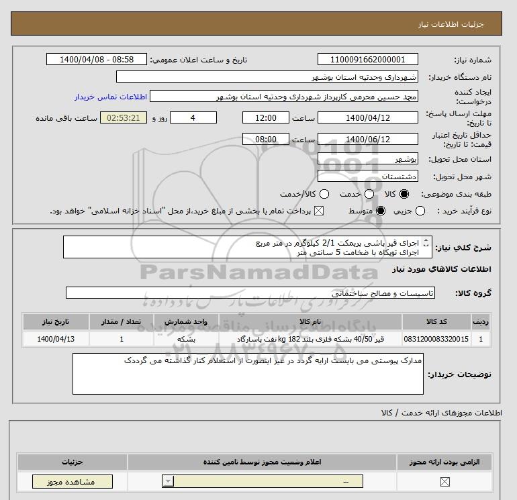Click the price validity date 1400/06/12
Image resolution: width=517 pixels, height=500 pixels.
368,139
